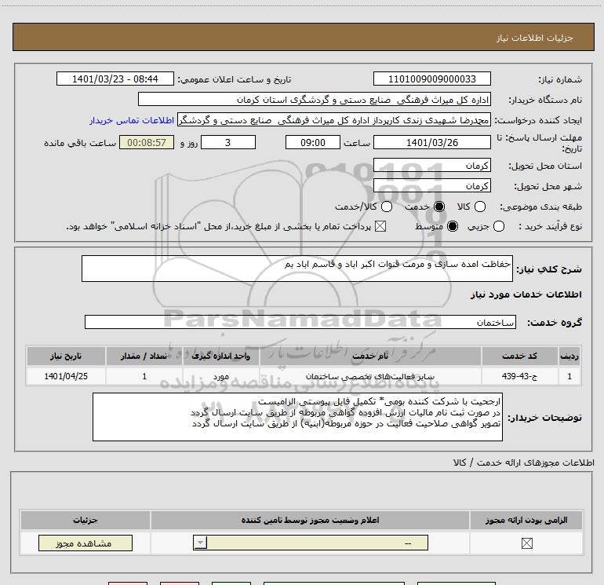Click the need number field 1101009009000033

[x=431, y=79]
